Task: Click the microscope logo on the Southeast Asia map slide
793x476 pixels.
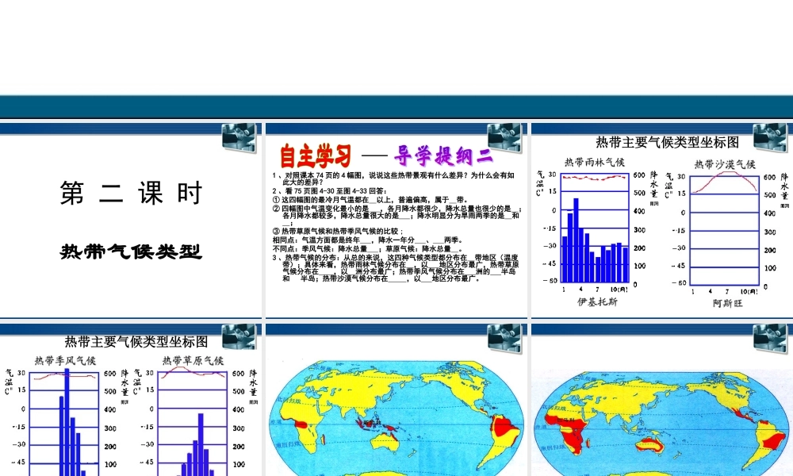Action: click(x=504, y=337)
